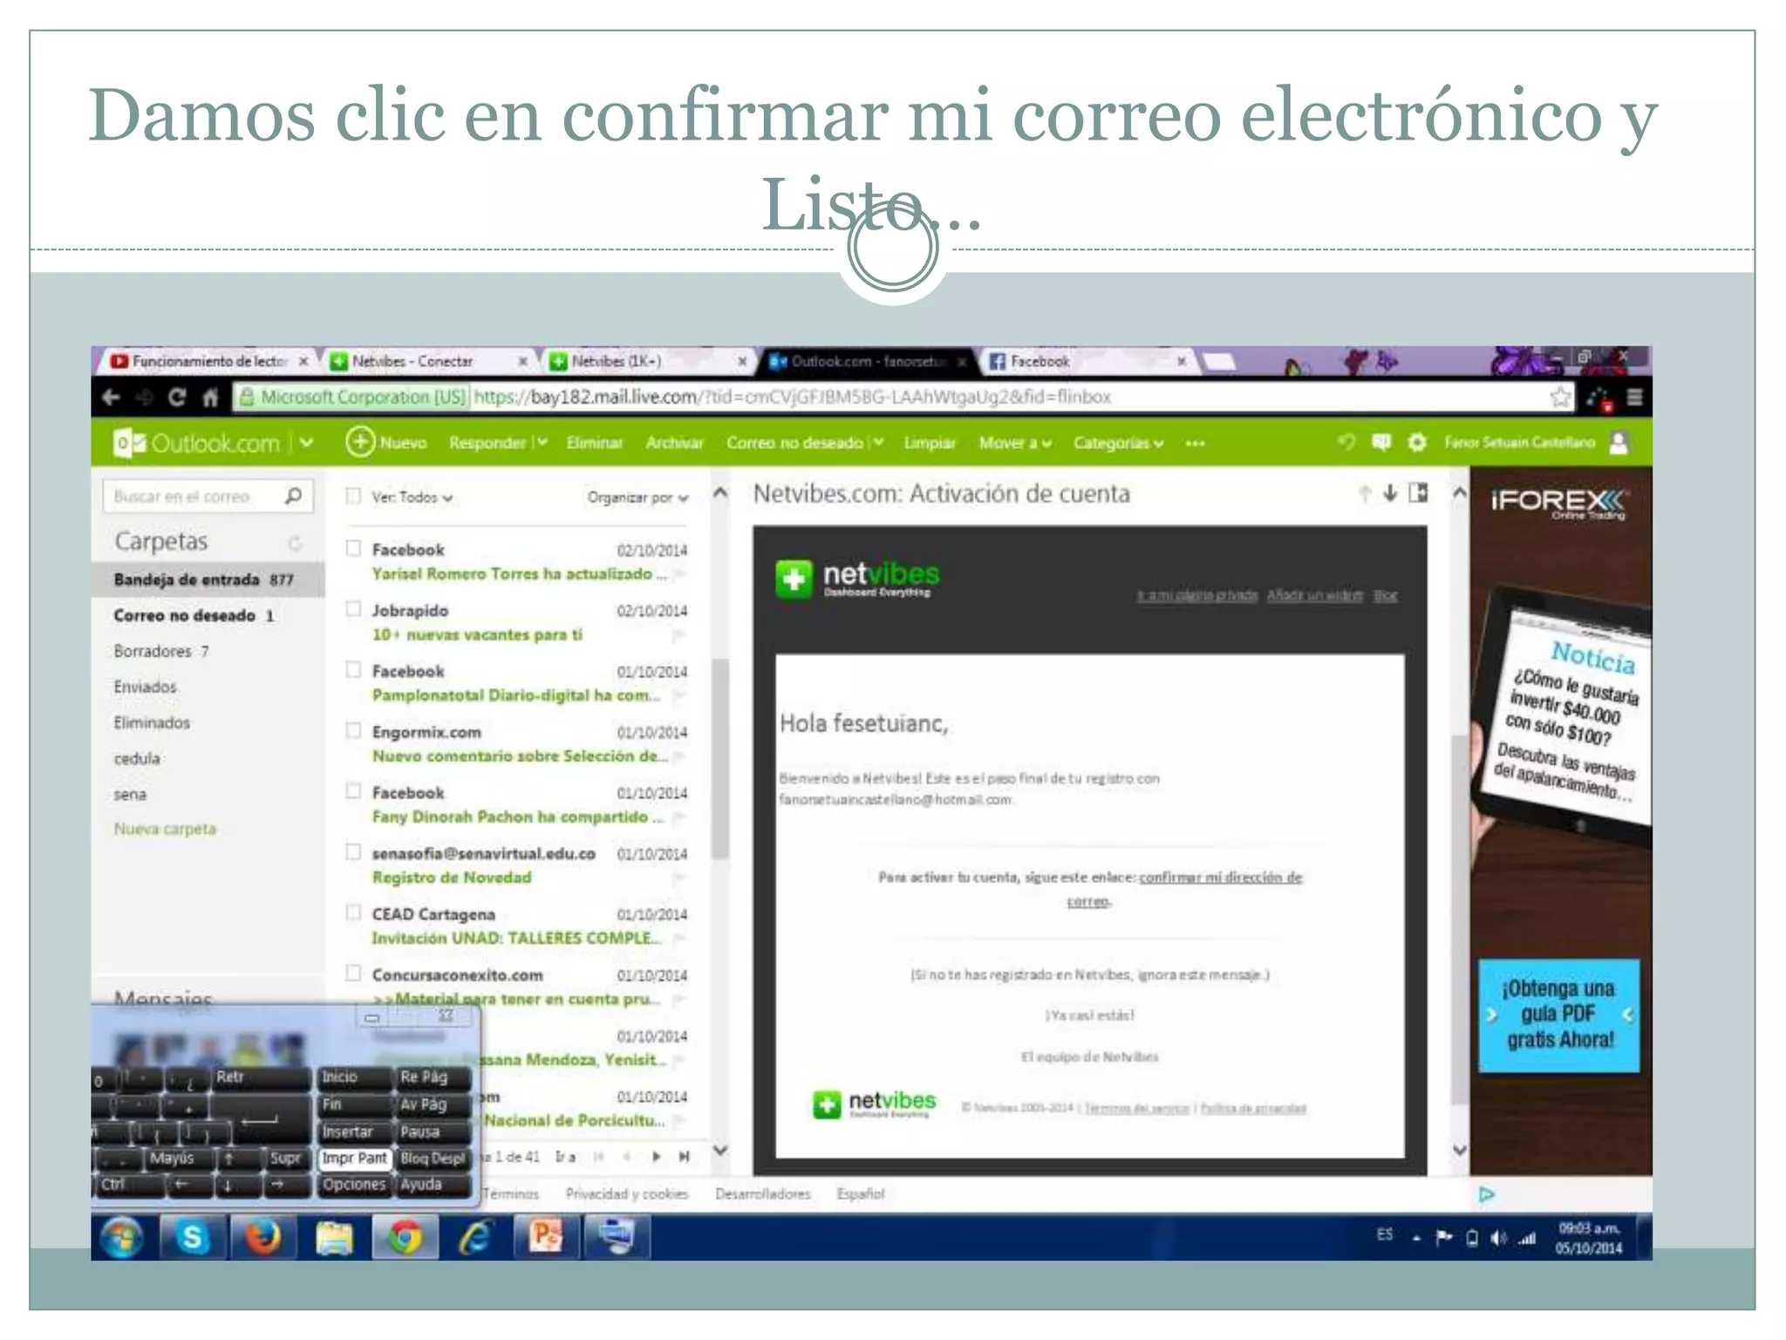
Task: Open the Ver: Todos filter dropdown
Action: click(412, 497)
